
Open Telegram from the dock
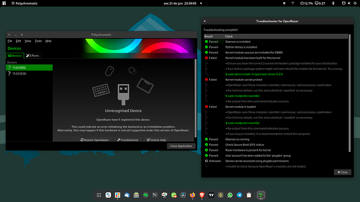239,195
